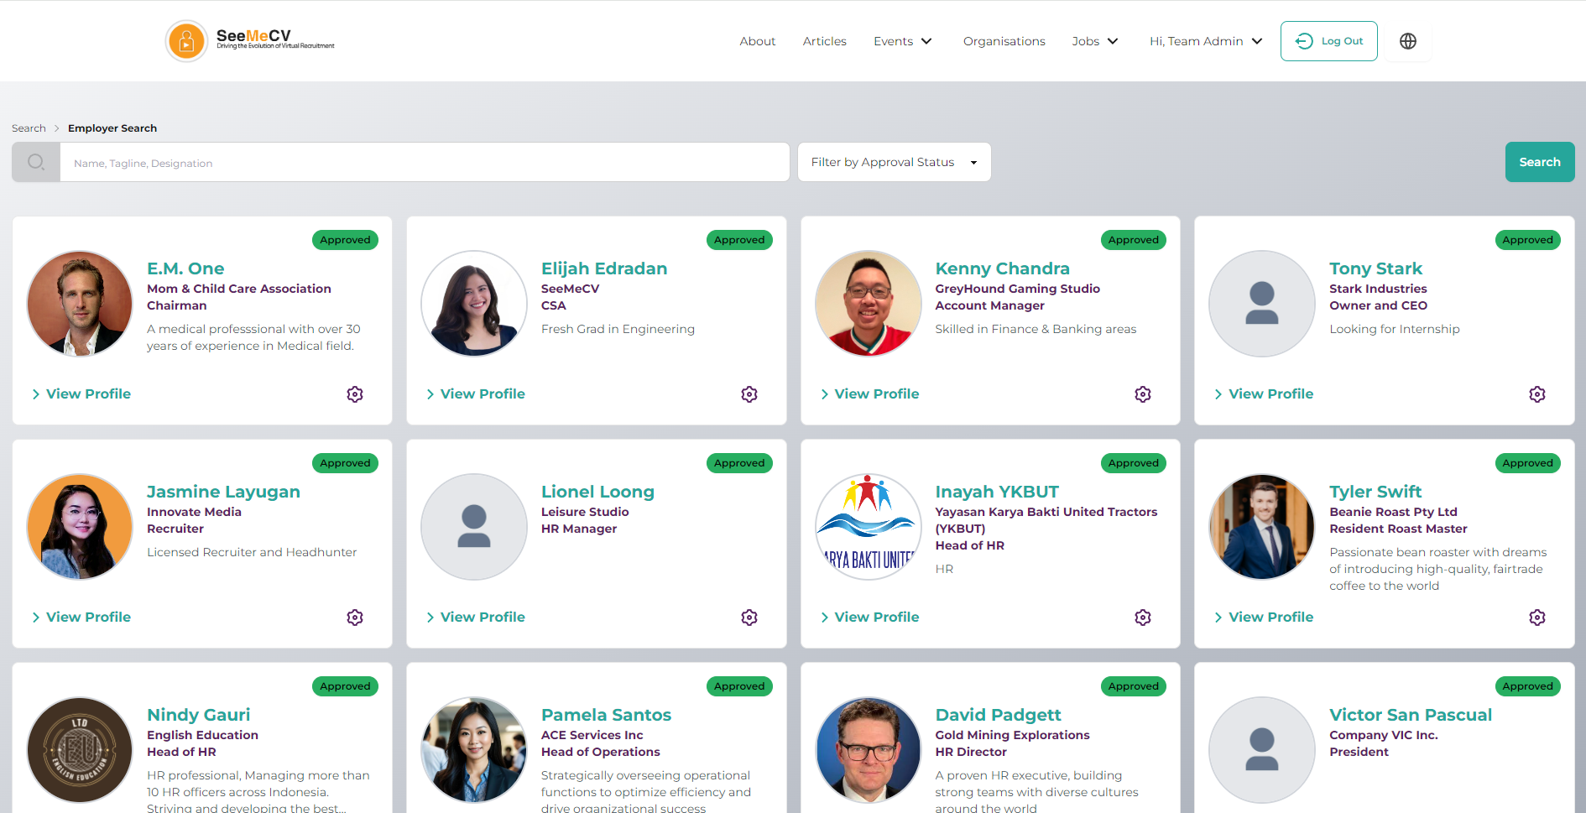View Profile of Tony Stark

[x=1264, y=394]
